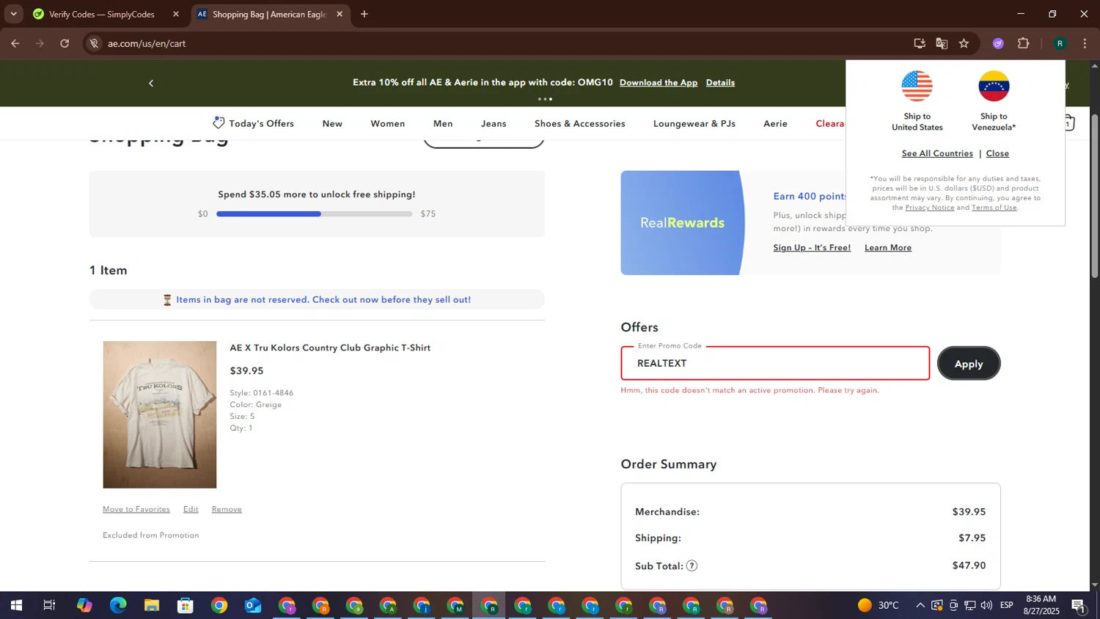Open the Windows Start menu
Image resolution: width=1100 pixels, height=619 pixels.
tap(15, 605)
